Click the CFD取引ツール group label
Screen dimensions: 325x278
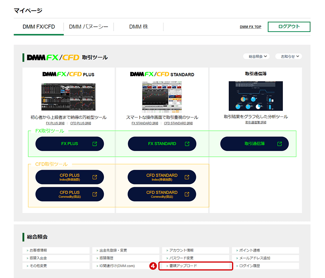[x=52, y=164]
